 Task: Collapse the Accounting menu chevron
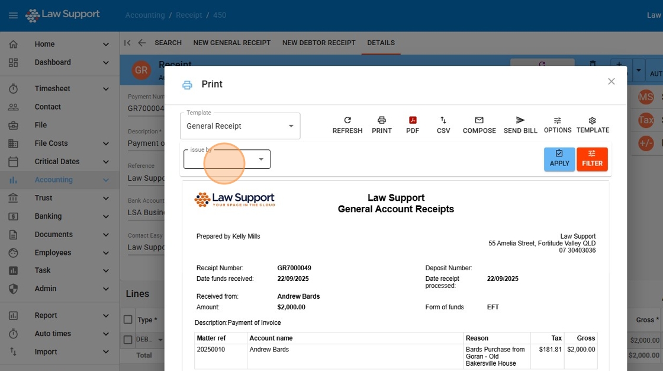(x=106, y=180)
